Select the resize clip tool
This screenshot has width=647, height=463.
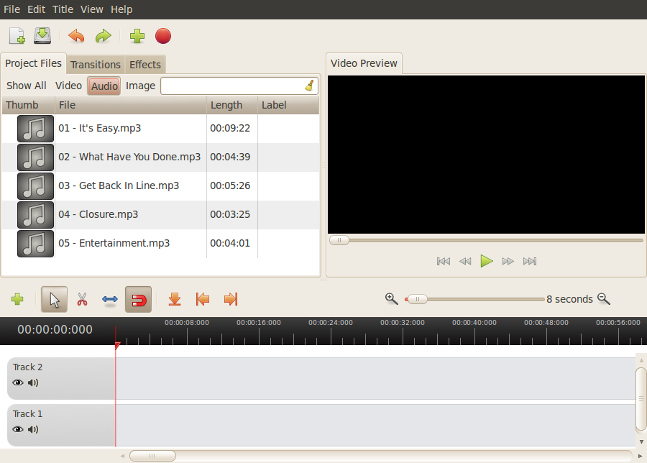click(109, 299)
